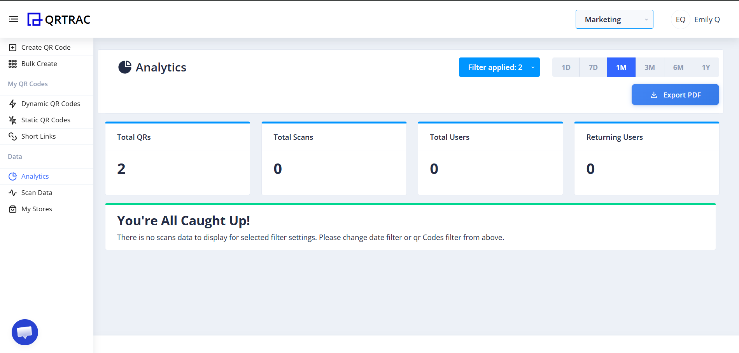The image size is (739, 353).
Task: Switch to the Analytics section
Action: click(35, 176)
